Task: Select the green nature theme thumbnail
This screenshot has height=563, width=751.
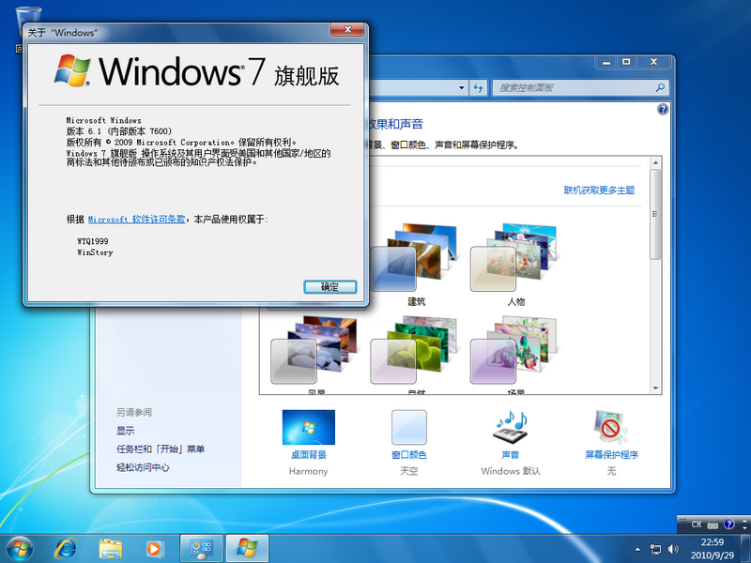Action: (x=414, y=349)
